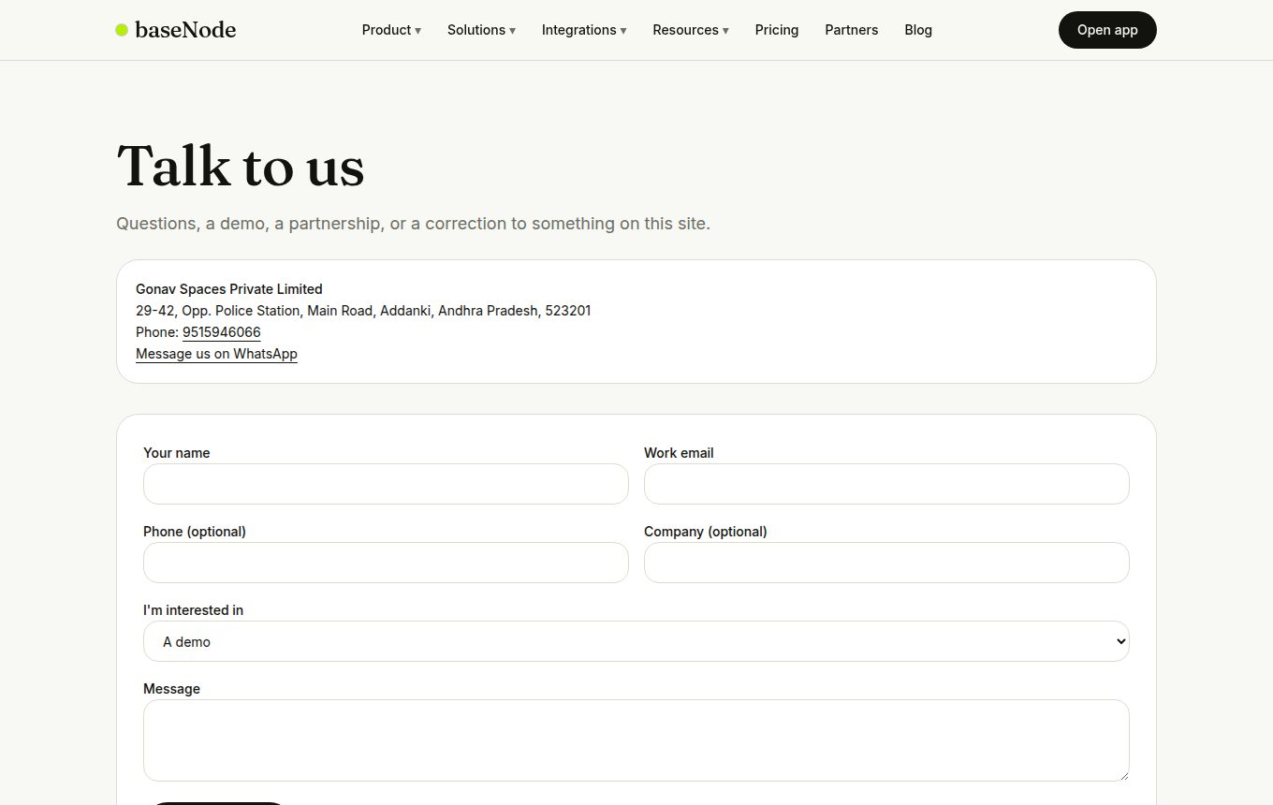Click the Your name label

177,453
